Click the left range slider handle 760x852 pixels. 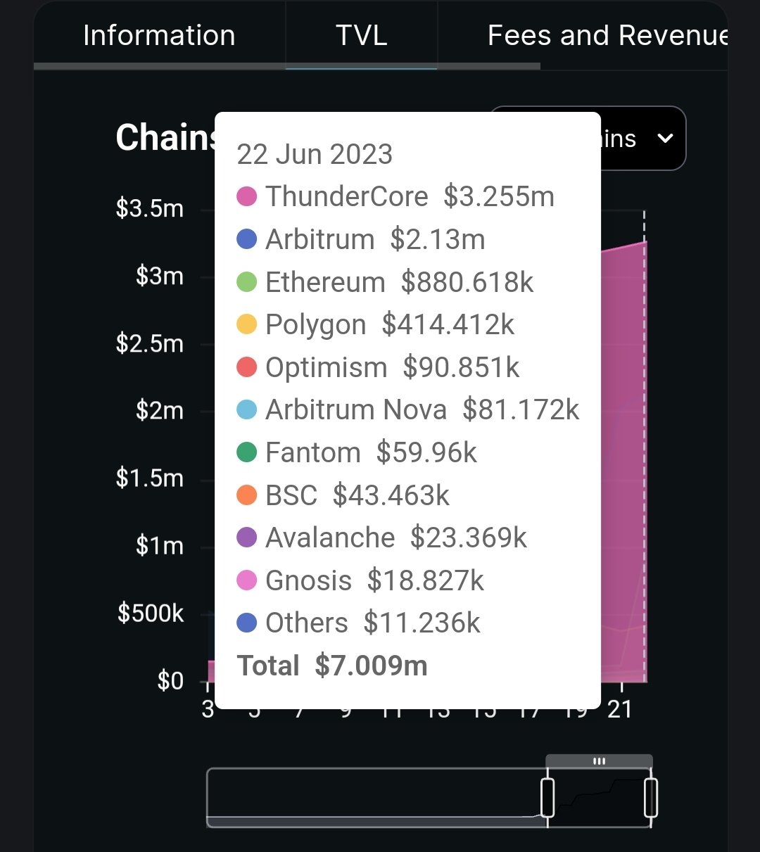[547, 797]
